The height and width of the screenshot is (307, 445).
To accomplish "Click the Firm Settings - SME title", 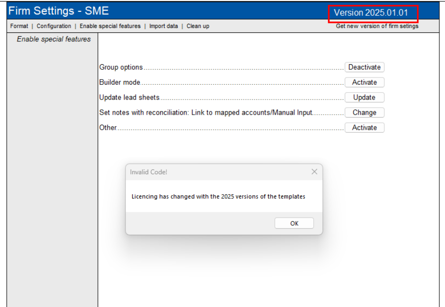I will pyautogui.click(x=58, y=11).
